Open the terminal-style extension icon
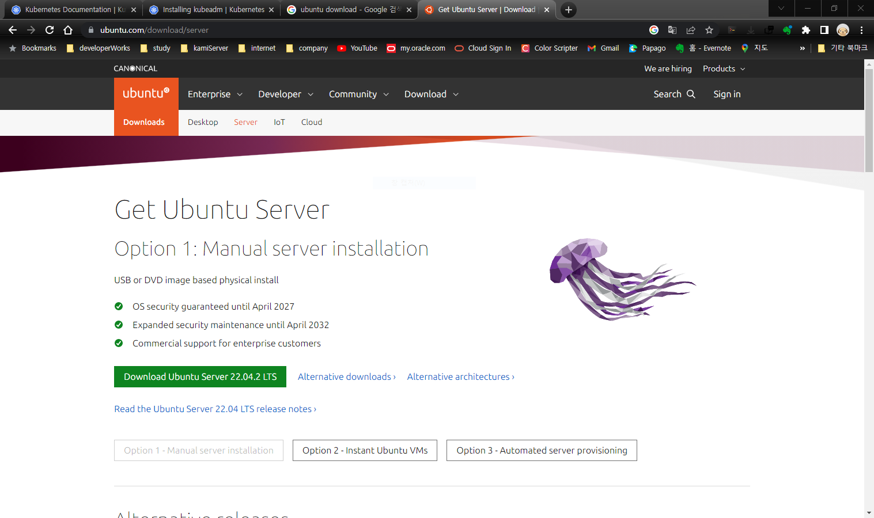This screenshot has width=874, height=518. click(732, 30)
